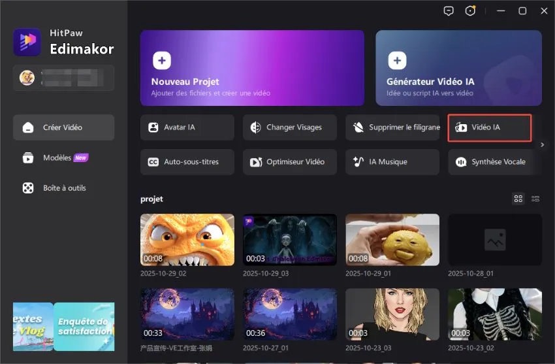Open the Vidéo IA tool
The height and width of the screenshot is (364, 555).
click(490, 127)
